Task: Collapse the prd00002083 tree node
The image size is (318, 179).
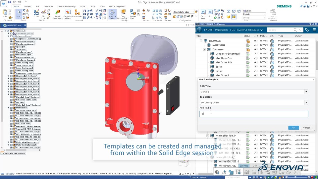Action: [x=201, y=41]
